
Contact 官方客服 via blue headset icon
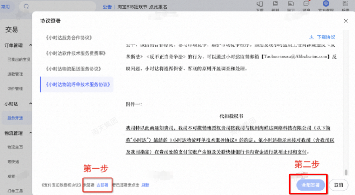pyautogui.click(x=326, y=3)
